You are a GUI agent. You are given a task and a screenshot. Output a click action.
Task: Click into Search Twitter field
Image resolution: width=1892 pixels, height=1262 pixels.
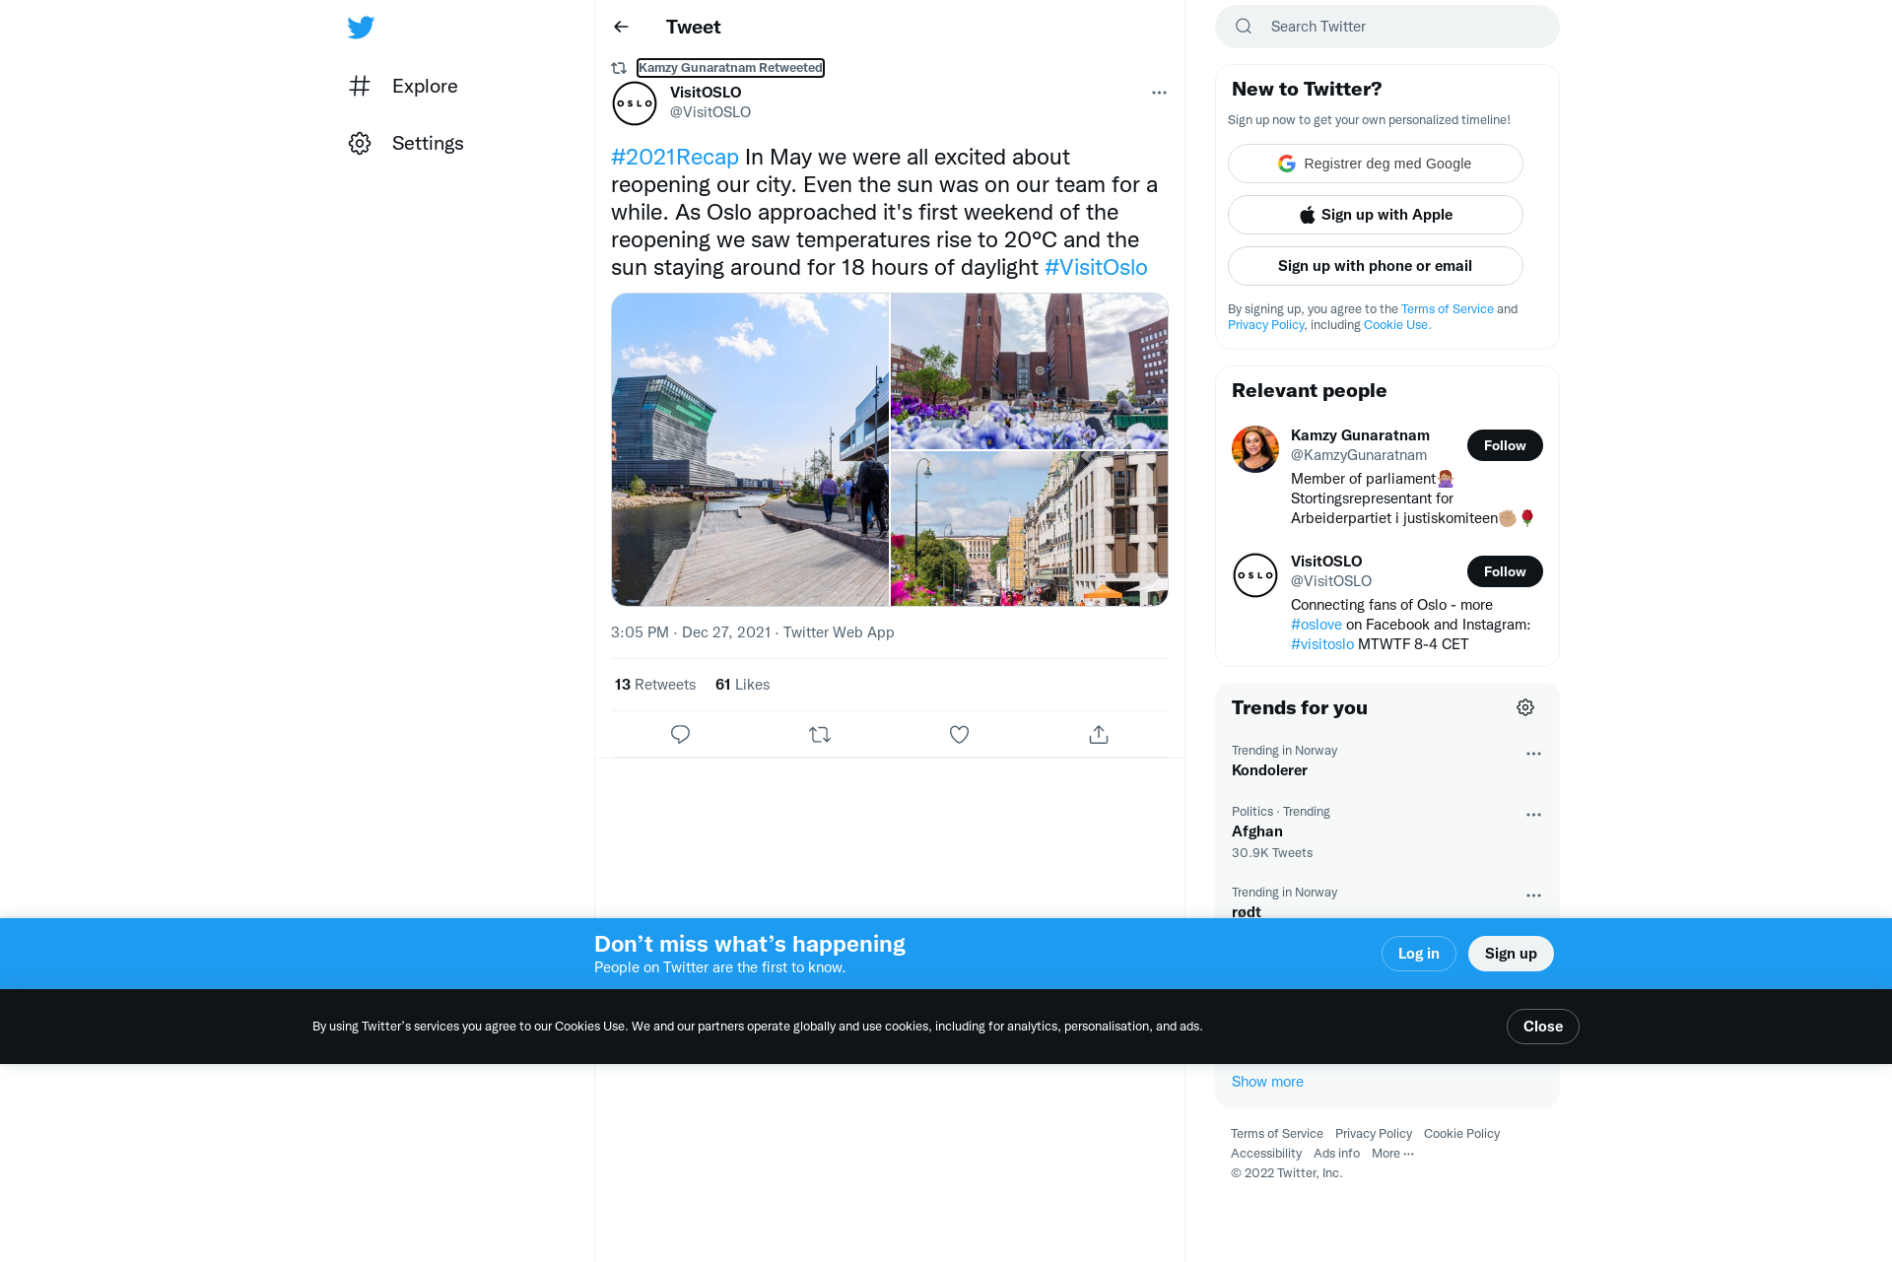click(x=1386, y=27)
